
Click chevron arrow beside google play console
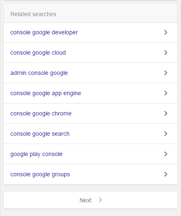166,154
